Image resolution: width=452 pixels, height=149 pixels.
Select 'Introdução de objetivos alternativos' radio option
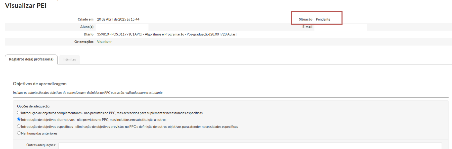point(19,119)
